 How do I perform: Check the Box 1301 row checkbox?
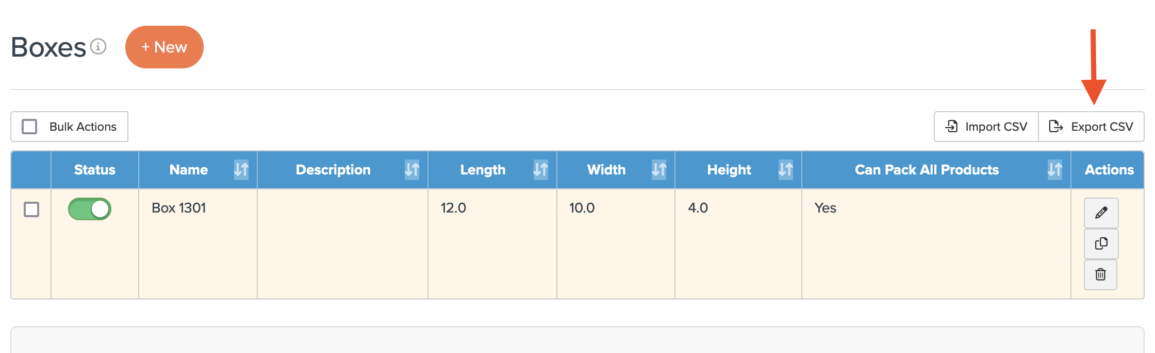31,209
